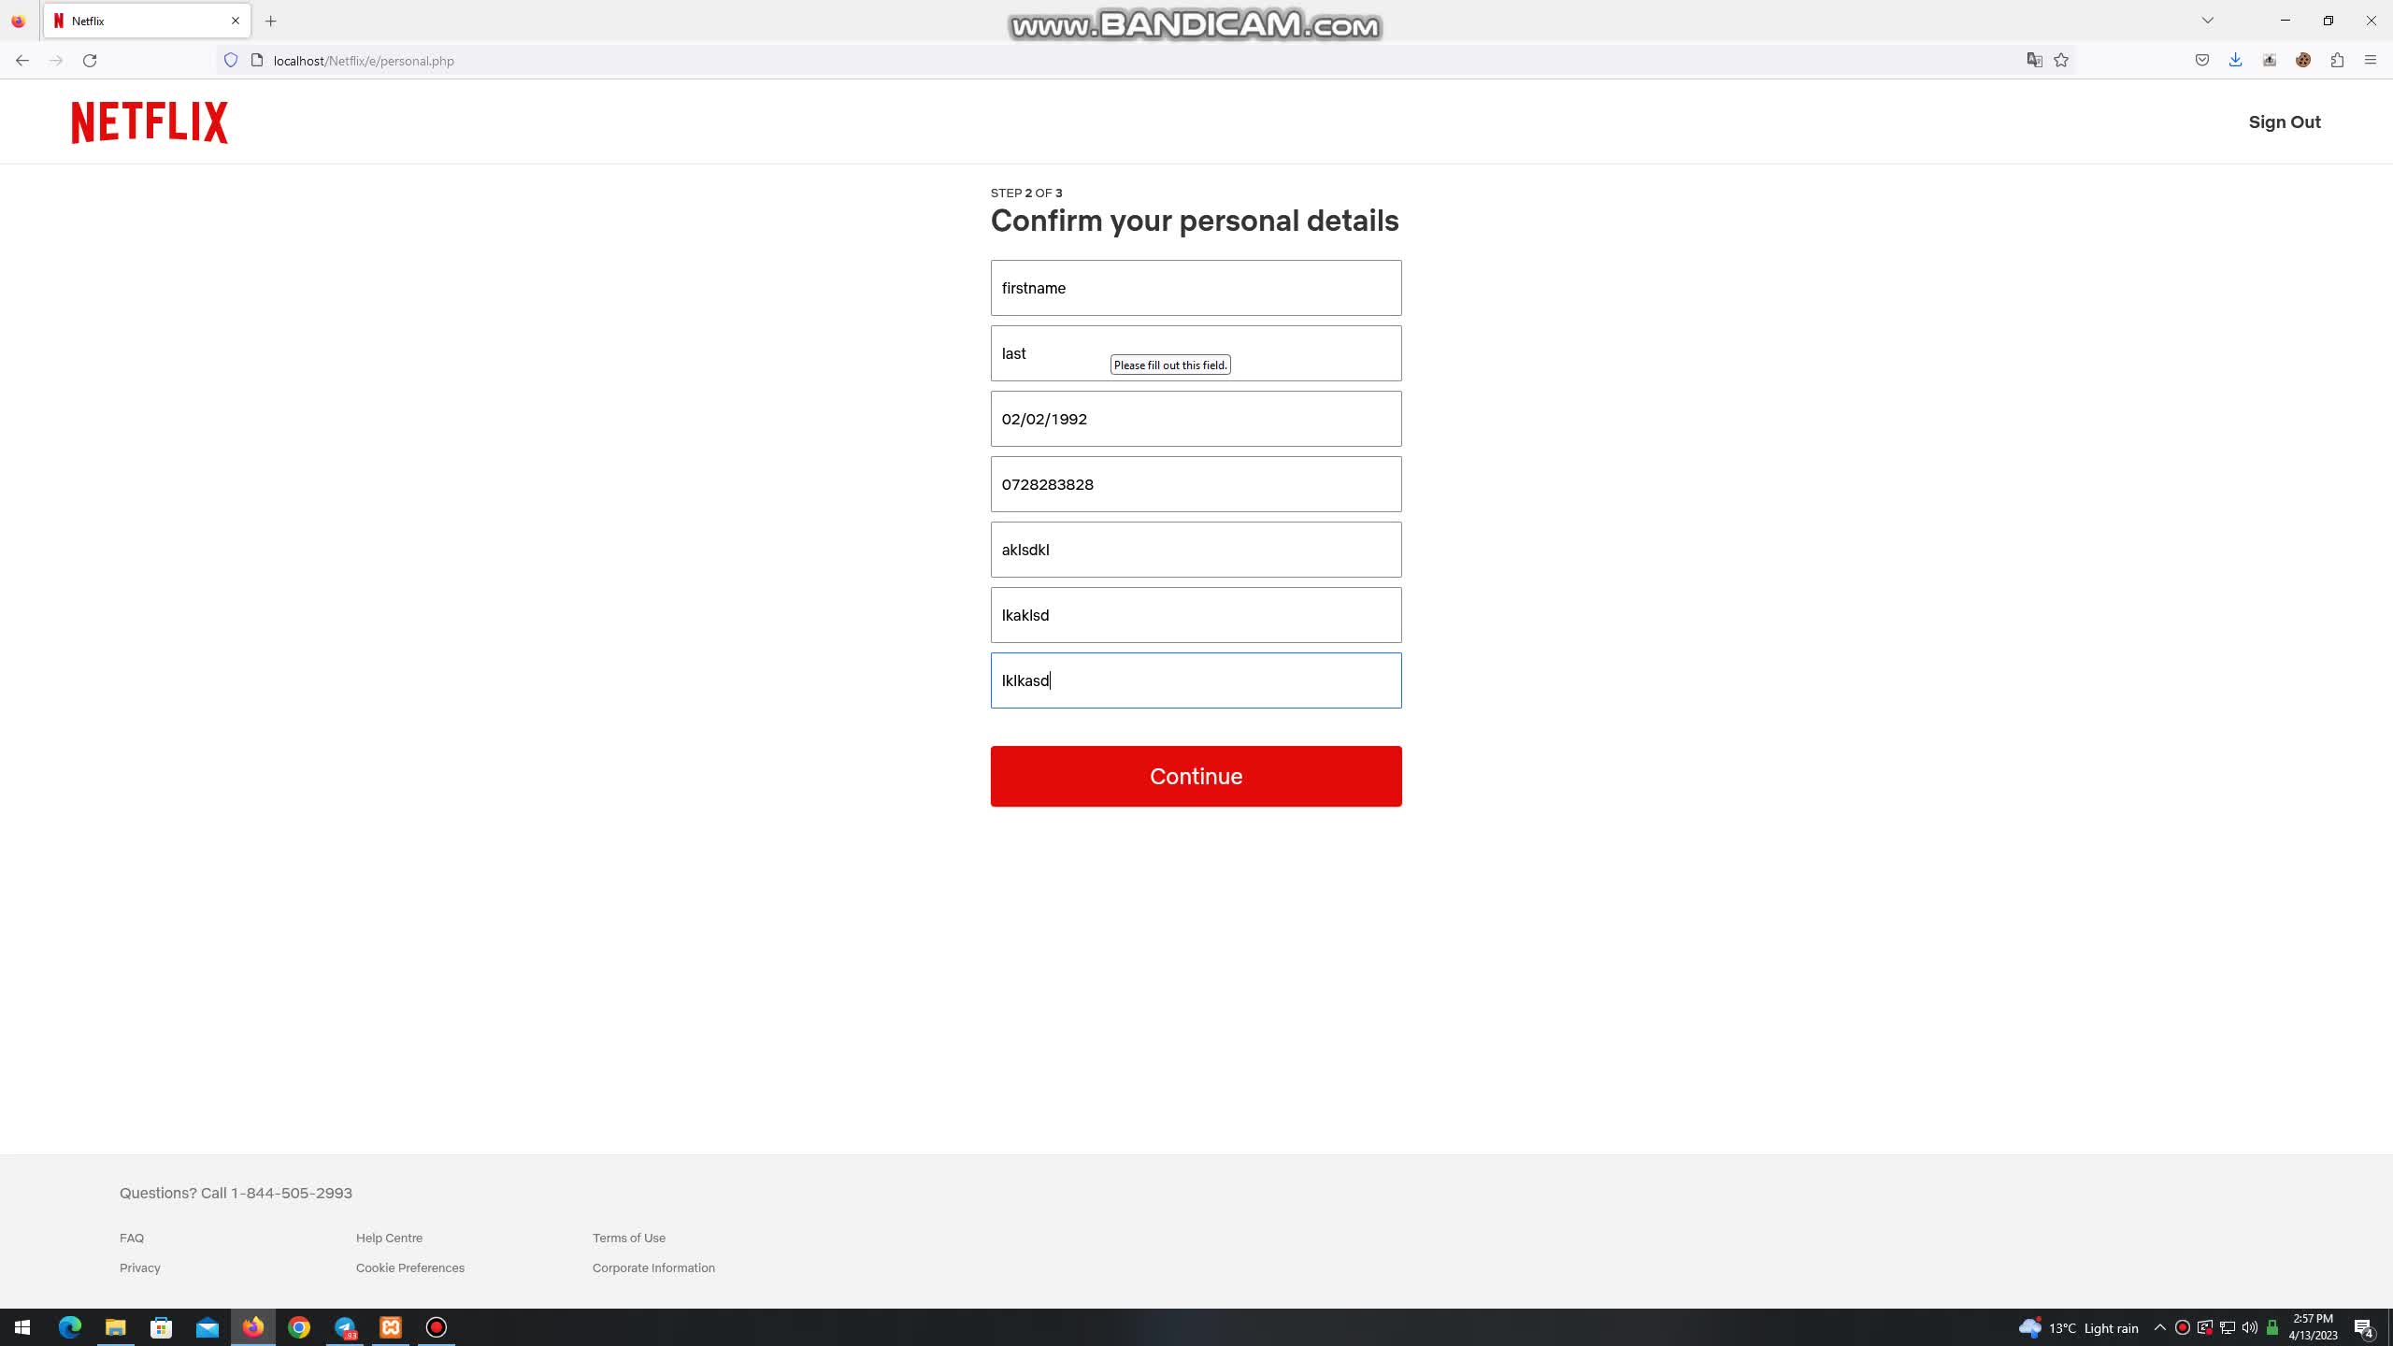Click the Netflix logo in the page header
This screenshot has height=1346, width=2393.
149,122
